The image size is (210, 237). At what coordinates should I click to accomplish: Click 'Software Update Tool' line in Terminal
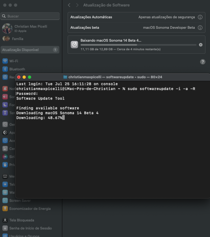pyautogui.click(x=40, y=98)
